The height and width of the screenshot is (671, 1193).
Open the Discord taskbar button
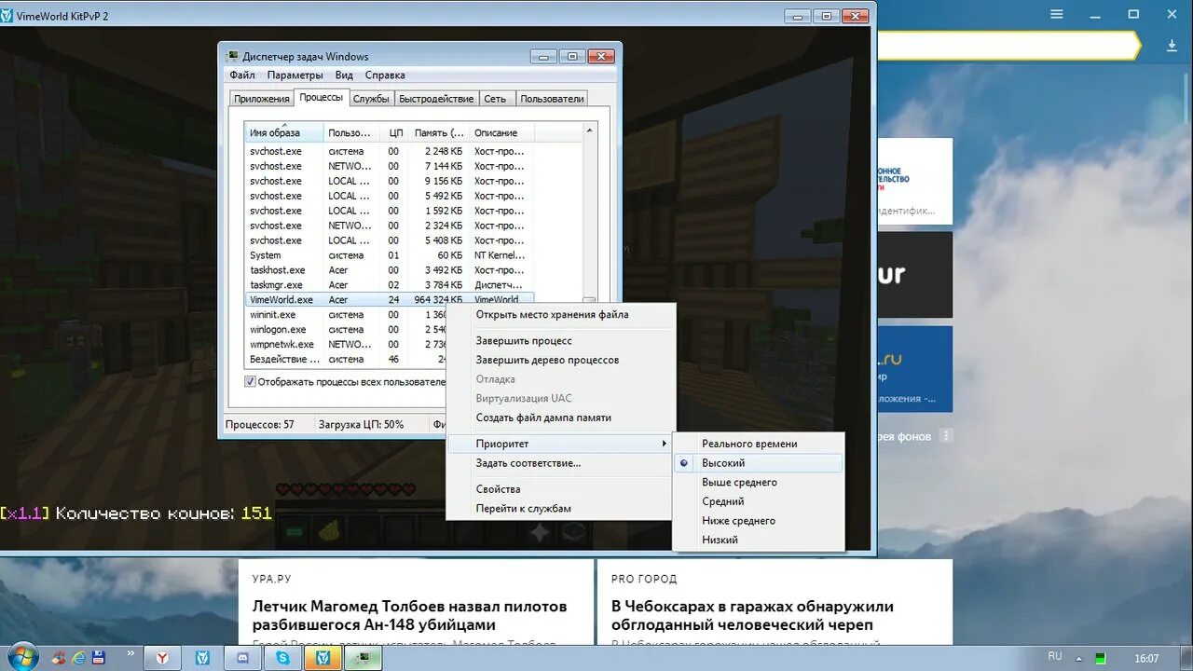click(x=242, y=658)
